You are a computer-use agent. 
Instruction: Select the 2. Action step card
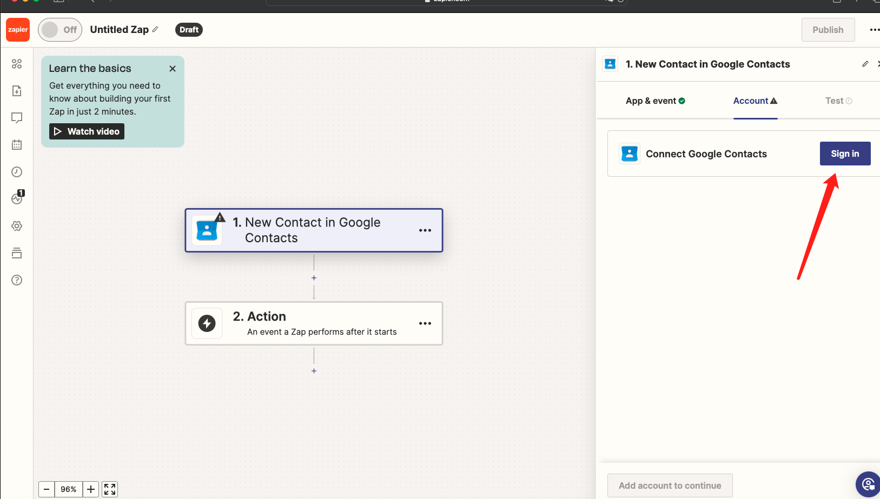point(314,323)
